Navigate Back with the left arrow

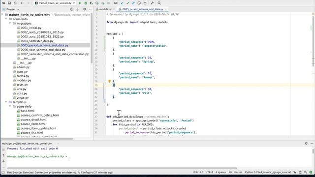coord(22,3)
